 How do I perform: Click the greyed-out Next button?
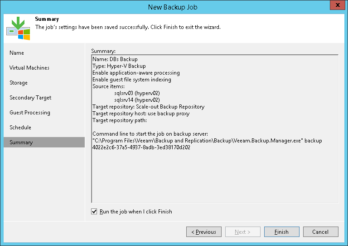[x=243, y=232]
